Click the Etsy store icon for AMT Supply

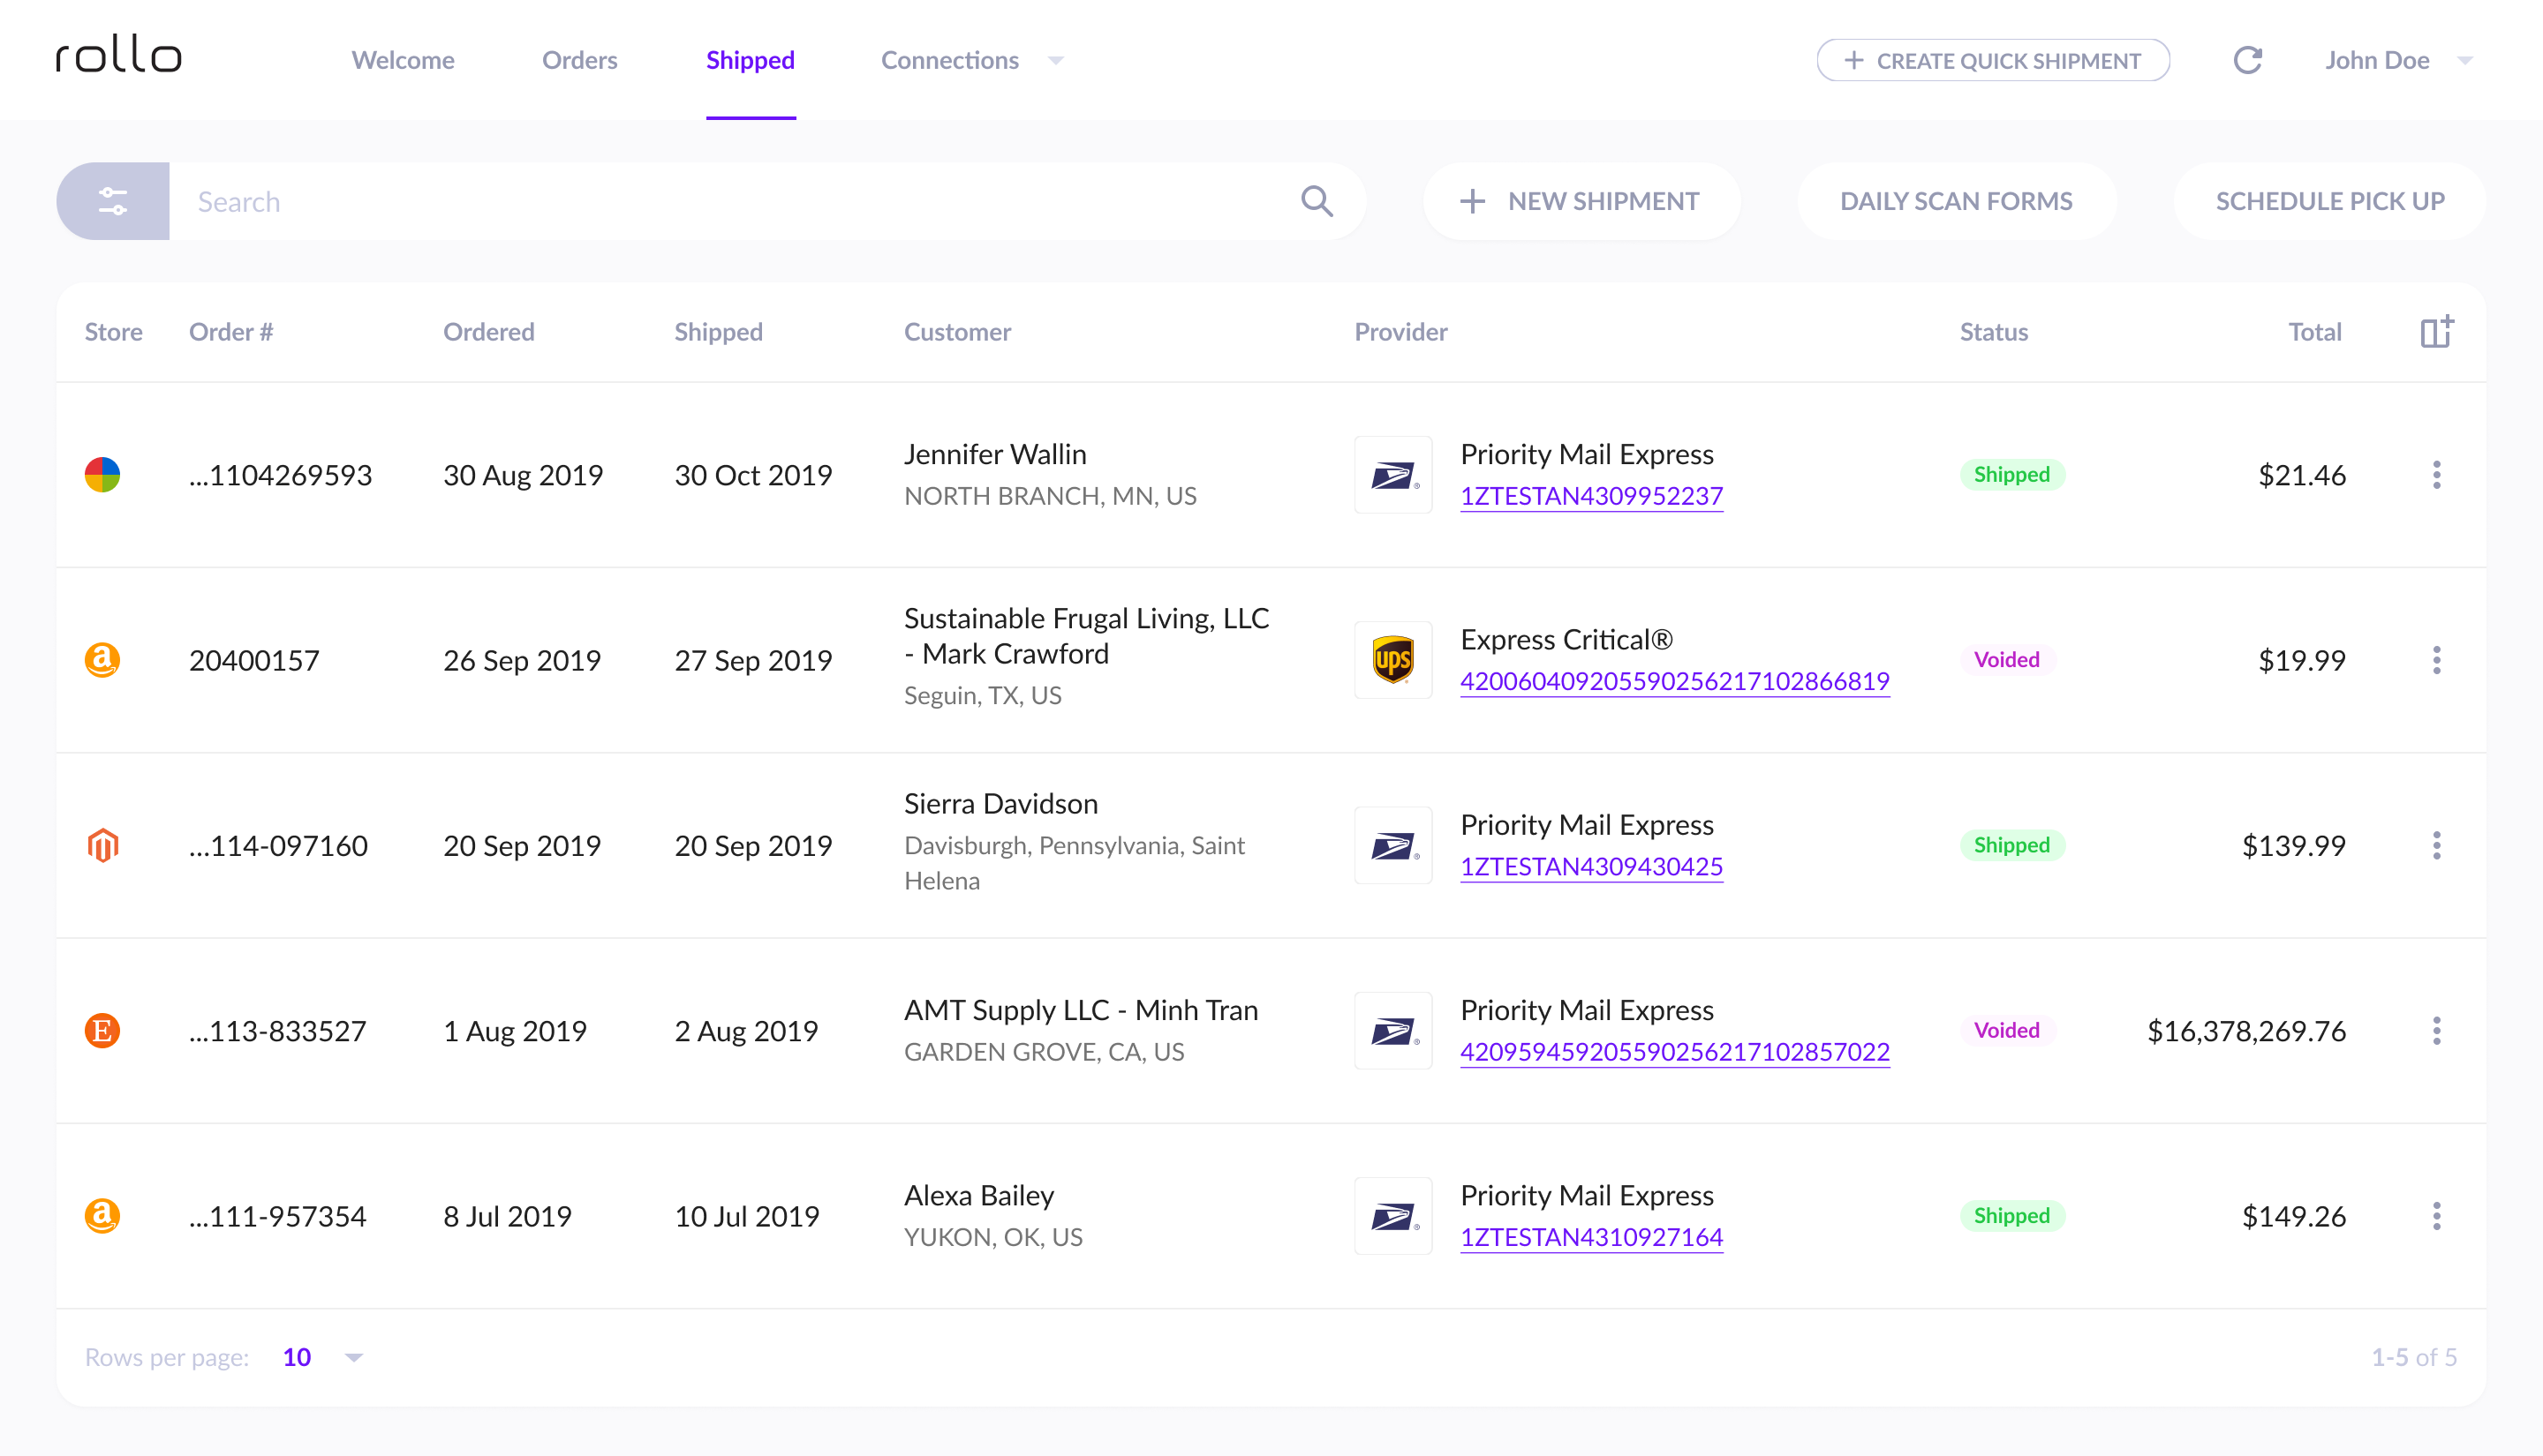tap(102, 1031)
